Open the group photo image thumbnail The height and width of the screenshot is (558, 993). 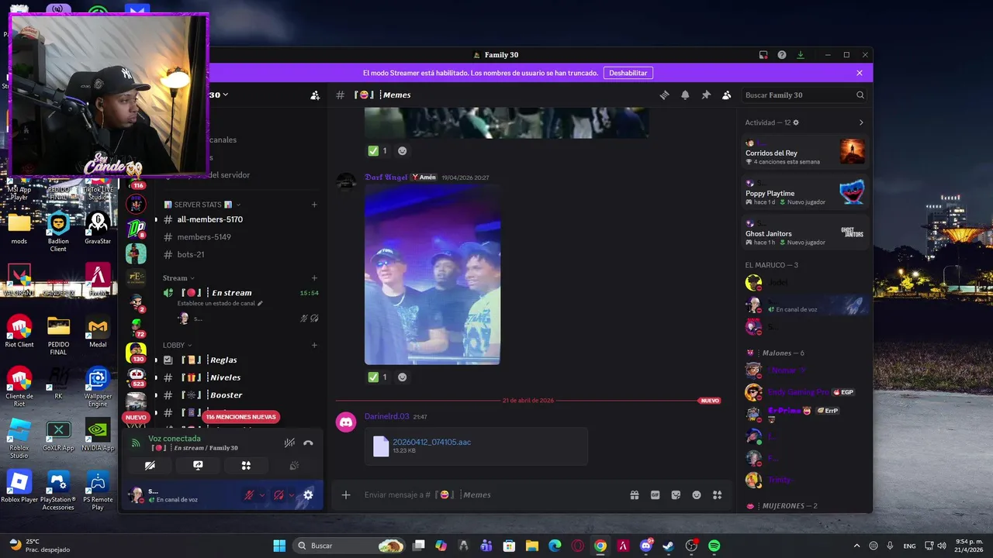(x=432, y=275)
